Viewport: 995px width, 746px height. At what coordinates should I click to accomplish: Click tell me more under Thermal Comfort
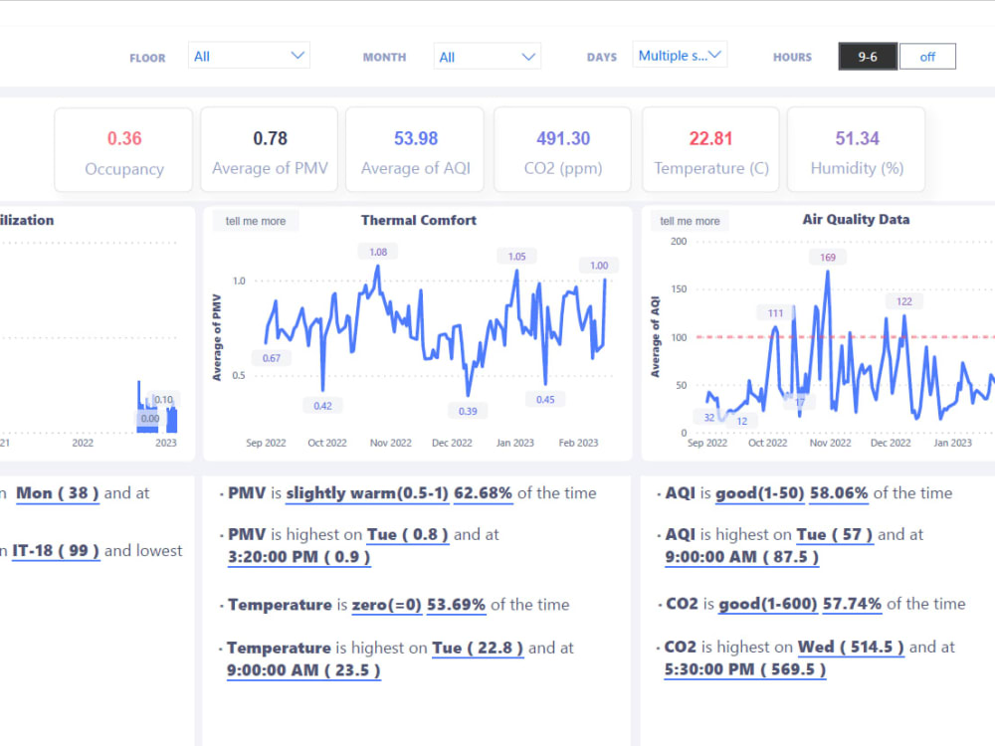click(256, 220)
